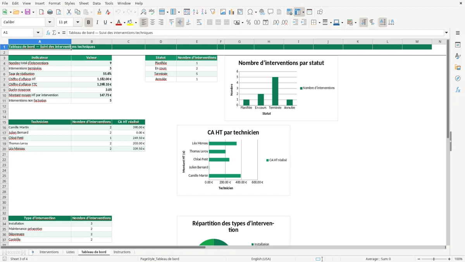This screenshot has width=465, height=262.
Task: Click row header 15
Action: click(4, 122)
